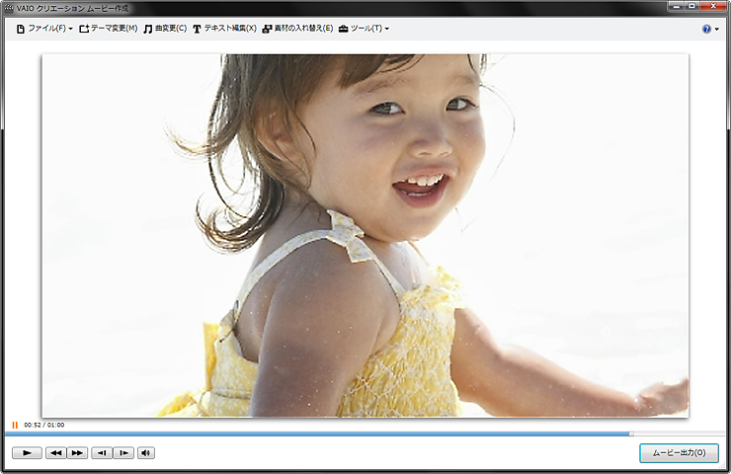This screenshot has height=474, width=731.
Task: Open the ファイル(F) menu
Action: (x=44, y=29)
